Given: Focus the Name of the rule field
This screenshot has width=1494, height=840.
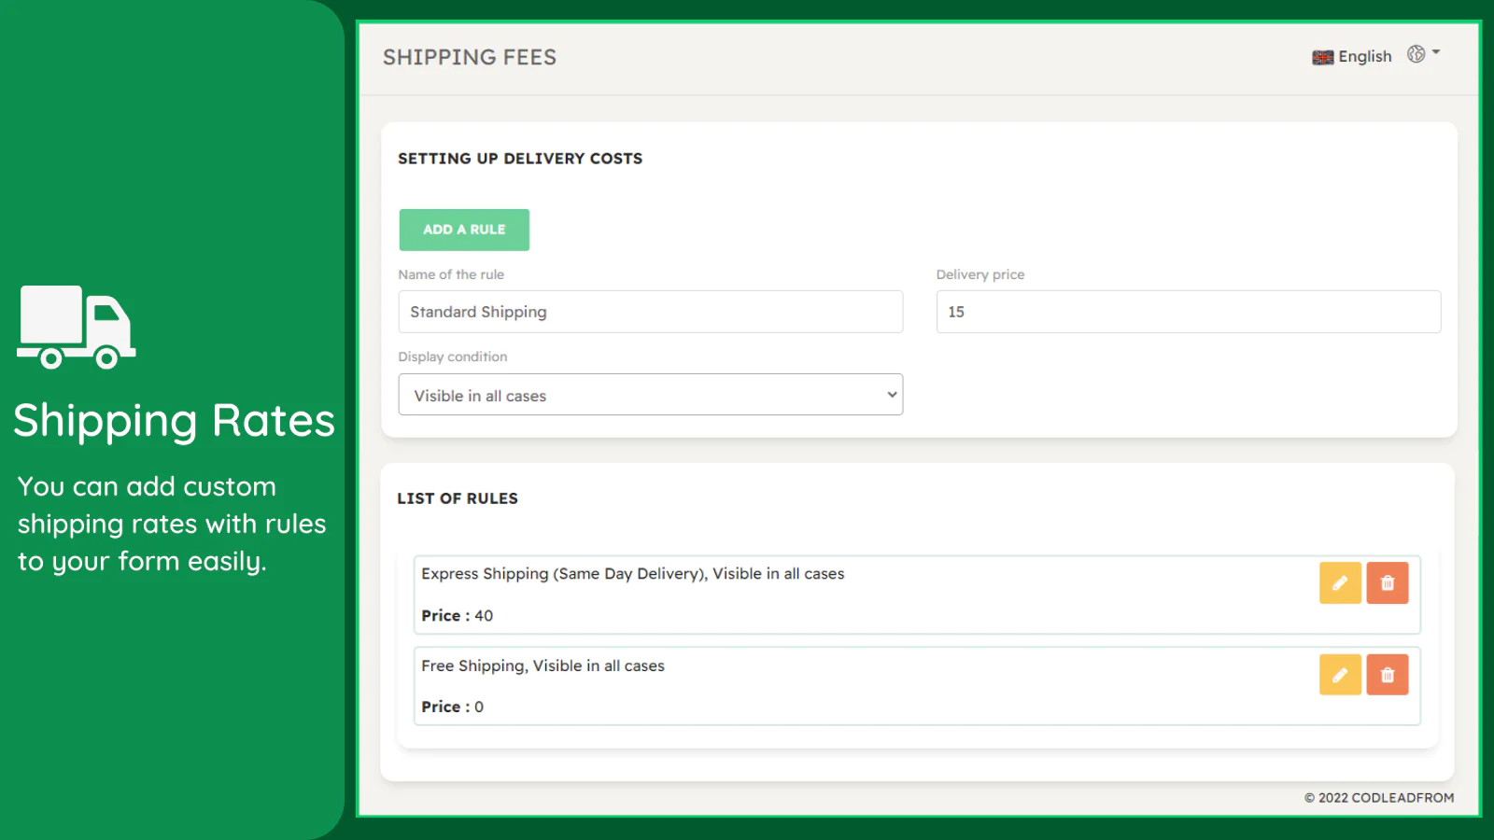Looking at the screenshot, I should point(650,312).
